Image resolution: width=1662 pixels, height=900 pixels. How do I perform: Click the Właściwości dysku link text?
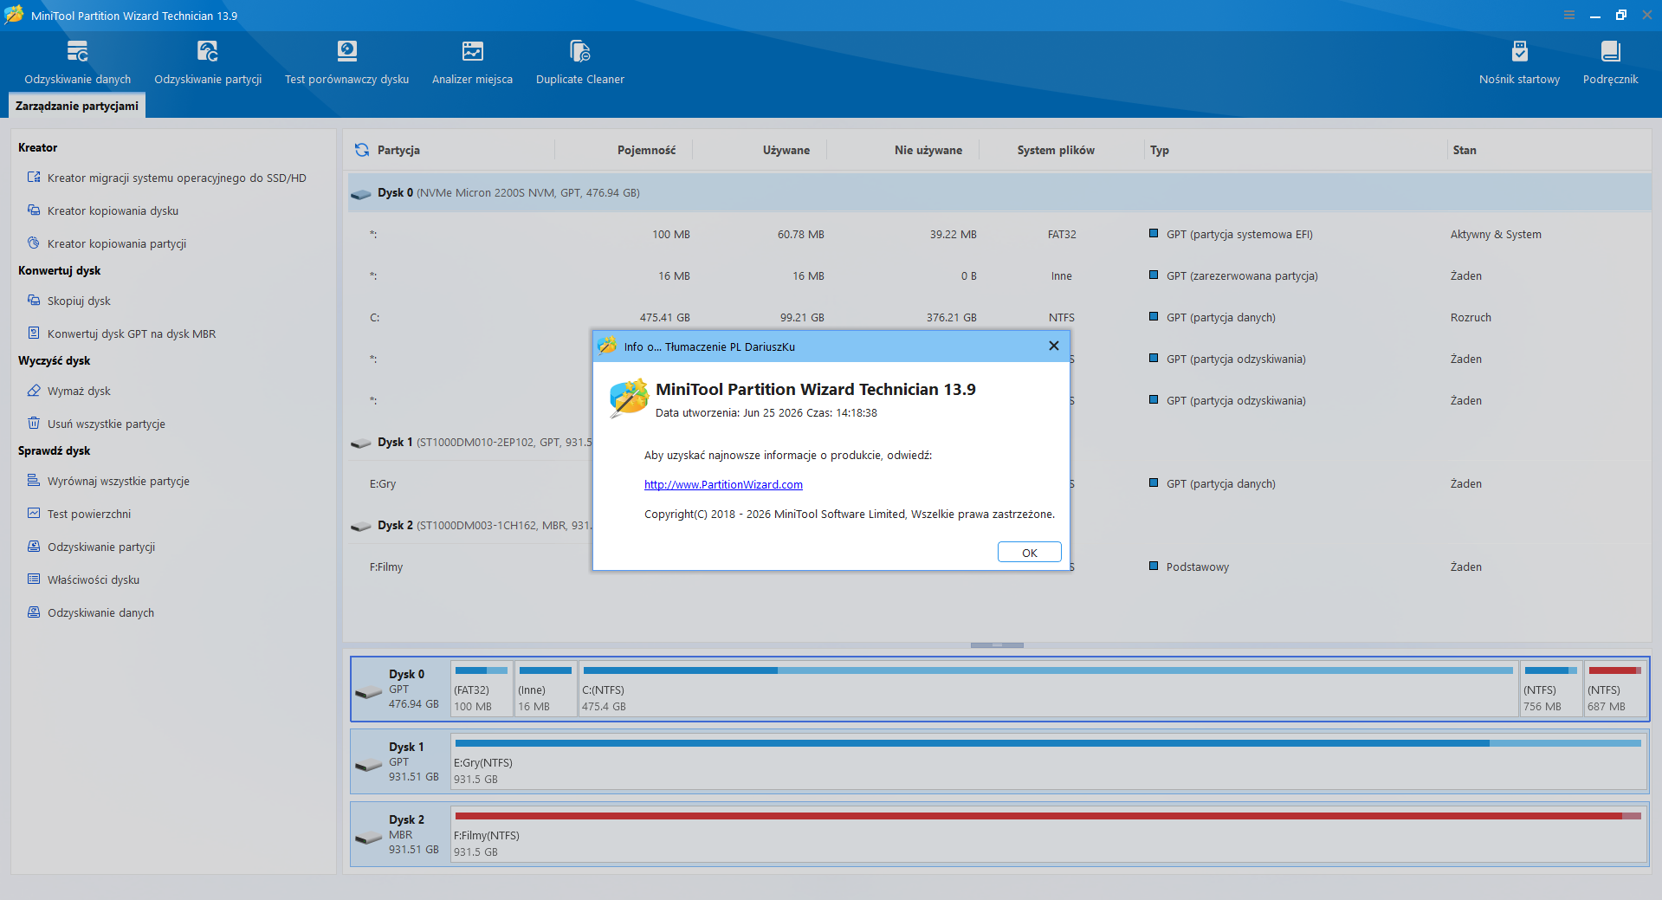[x=94, y=579]
